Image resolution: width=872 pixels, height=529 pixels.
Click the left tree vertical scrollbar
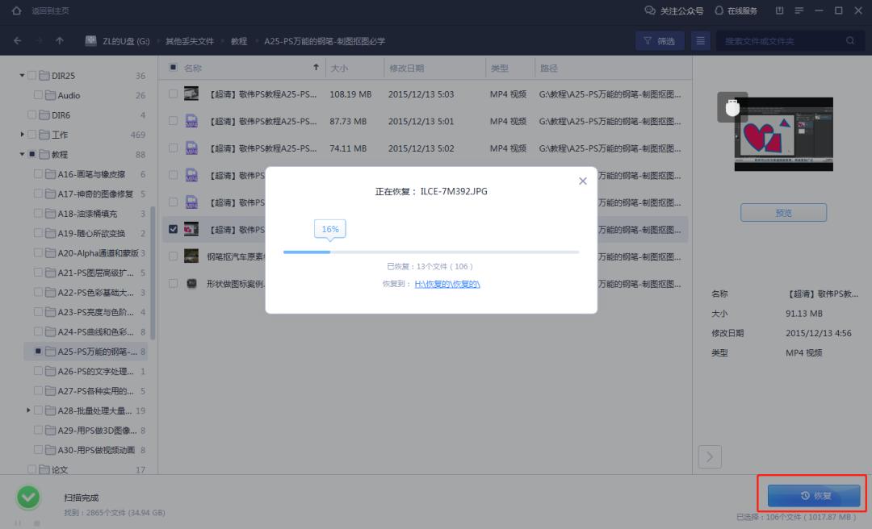coord(153,273)
